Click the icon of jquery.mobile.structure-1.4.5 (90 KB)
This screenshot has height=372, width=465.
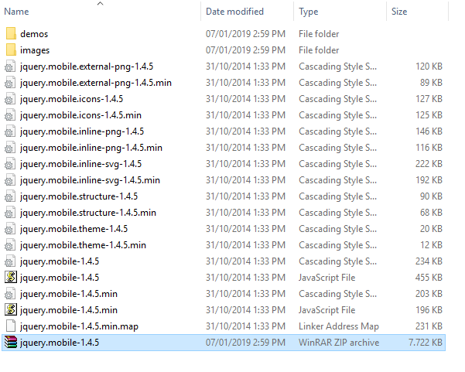10,196
